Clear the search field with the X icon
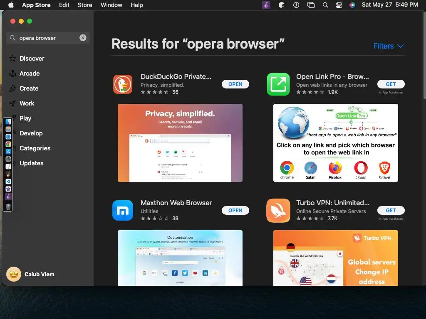The height and width of the screenshot is (319, 426). 83,38
